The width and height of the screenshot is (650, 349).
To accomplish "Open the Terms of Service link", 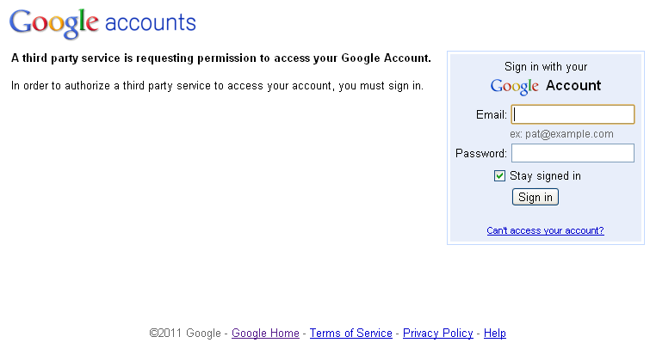I will pos(351,333).
